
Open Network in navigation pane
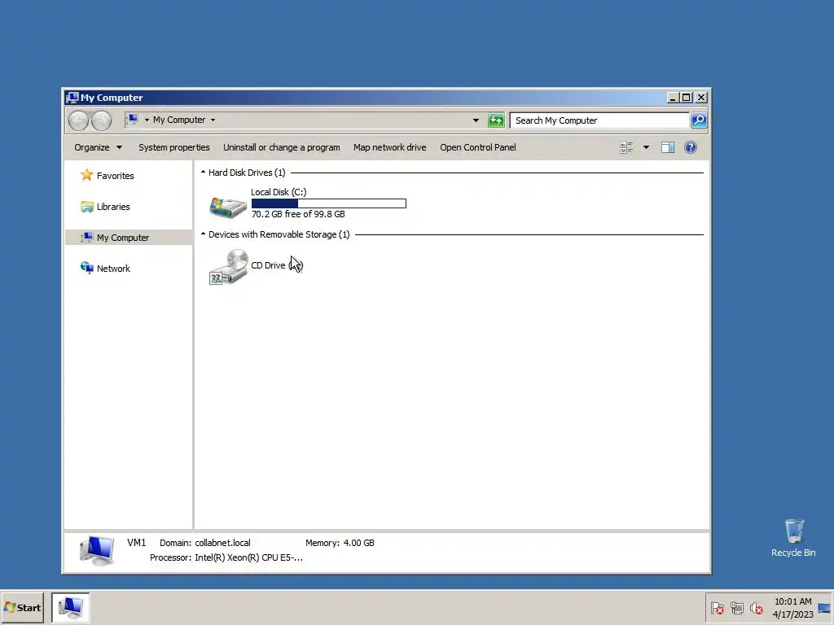(113, 269)
